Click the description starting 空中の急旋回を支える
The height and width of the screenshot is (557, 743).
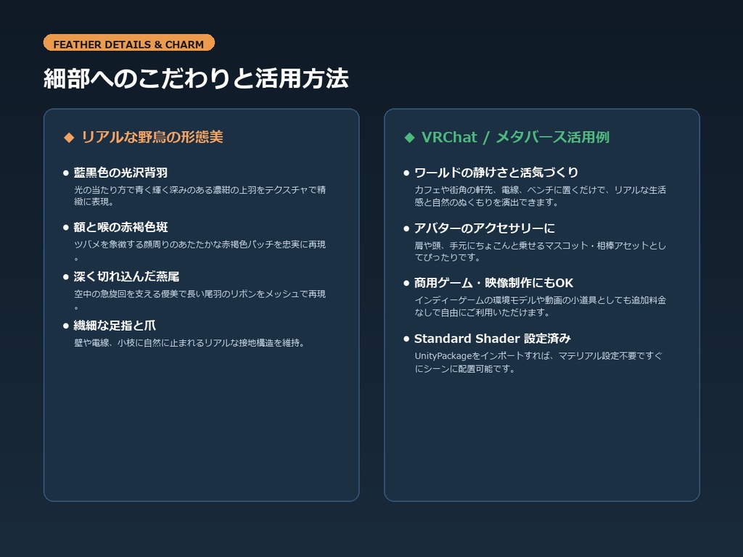(x=200, y=300)
